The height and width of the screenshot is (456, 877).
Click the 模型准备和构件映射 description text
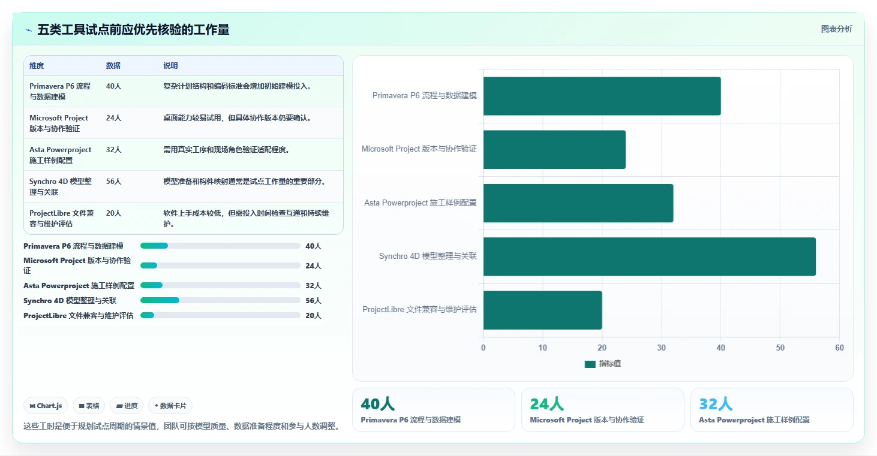tap(245, 182)
